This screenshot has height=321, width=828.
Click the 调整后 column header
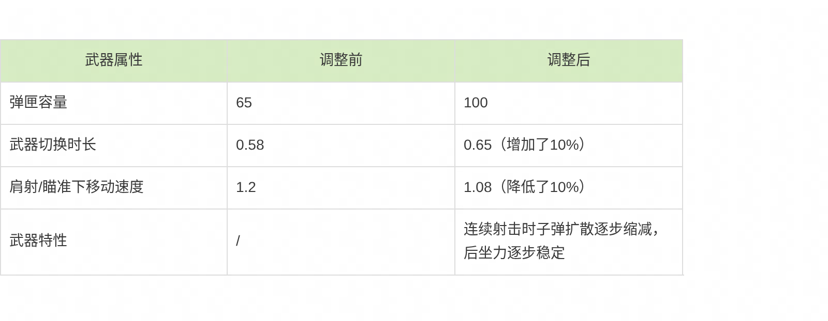pos(568,60)
